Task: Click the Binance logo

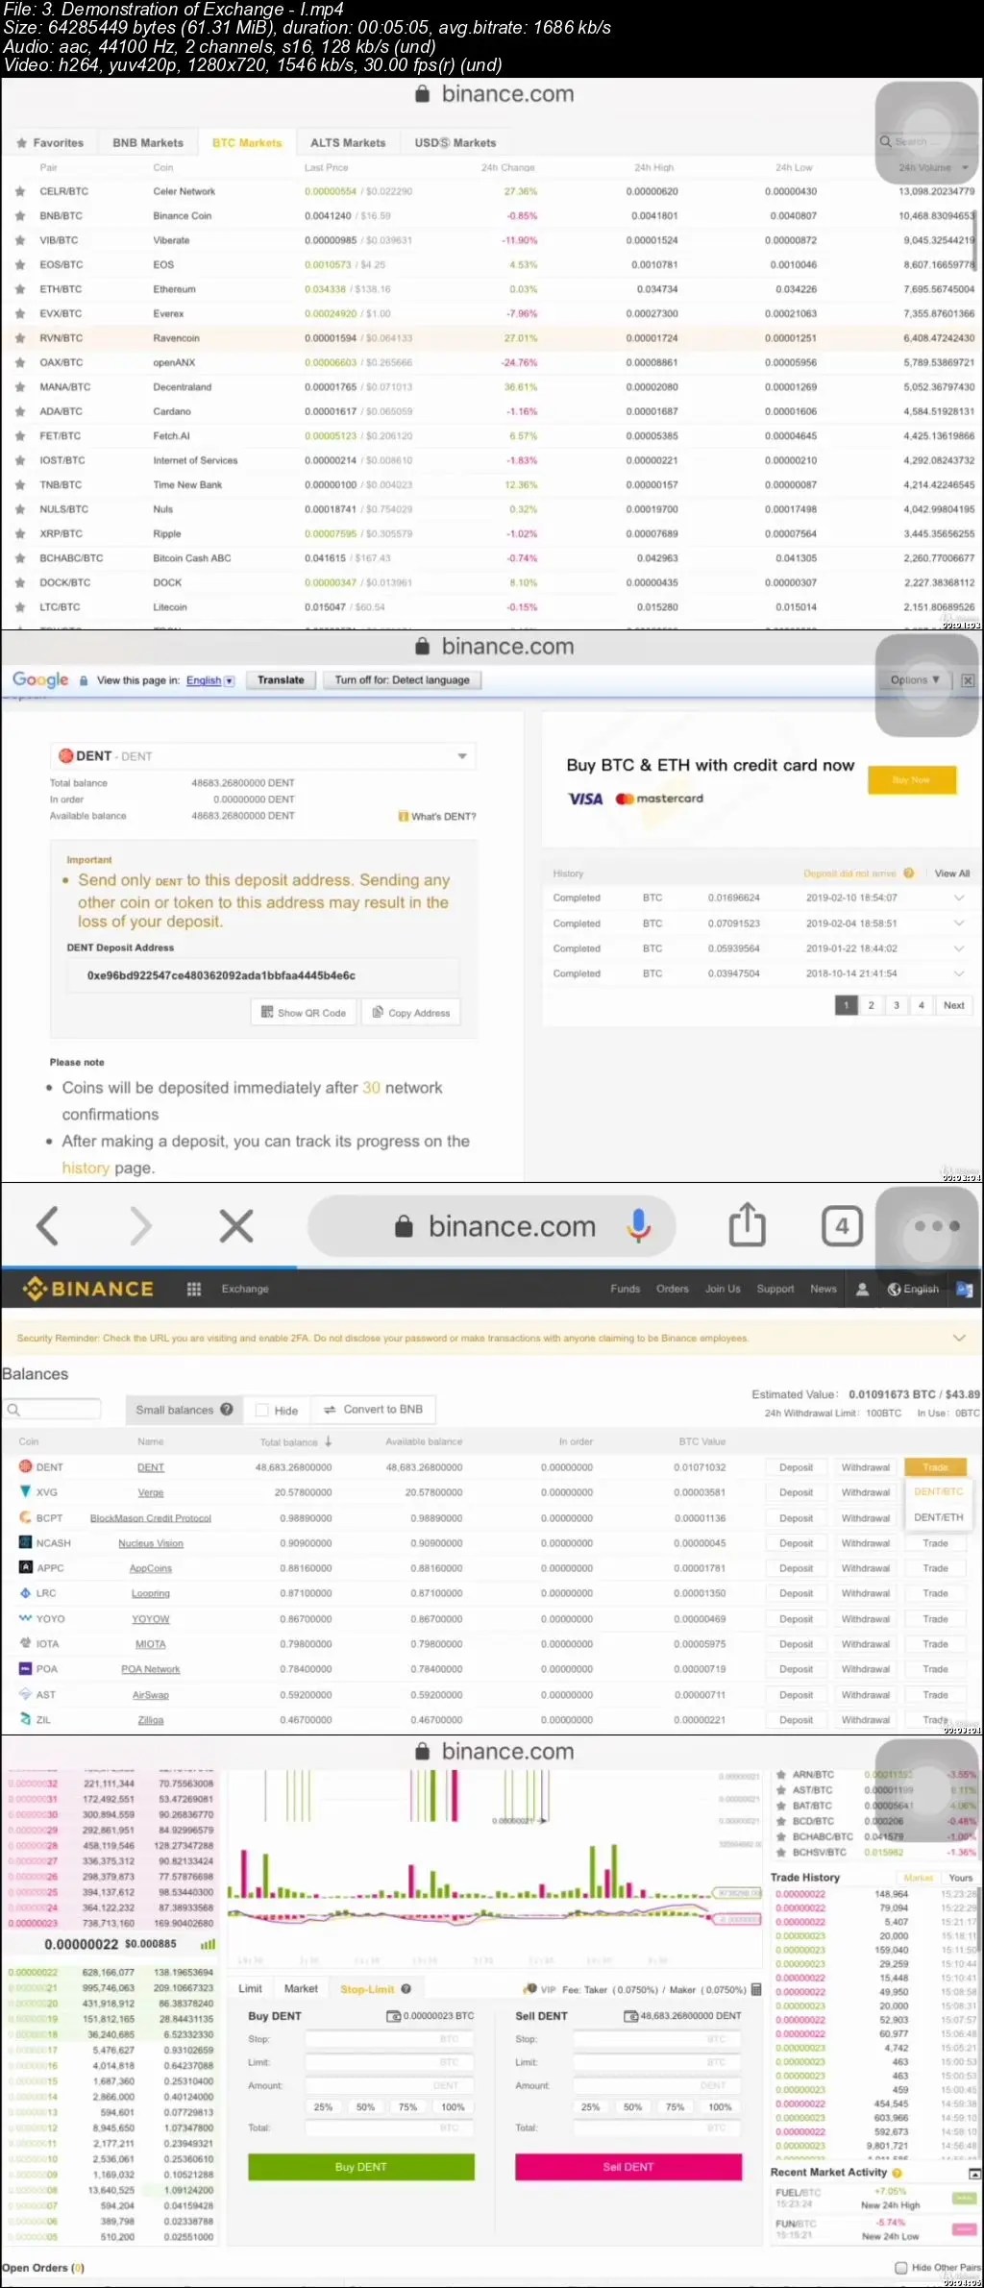Action: pyautogui.click(x=88, y=1289)
